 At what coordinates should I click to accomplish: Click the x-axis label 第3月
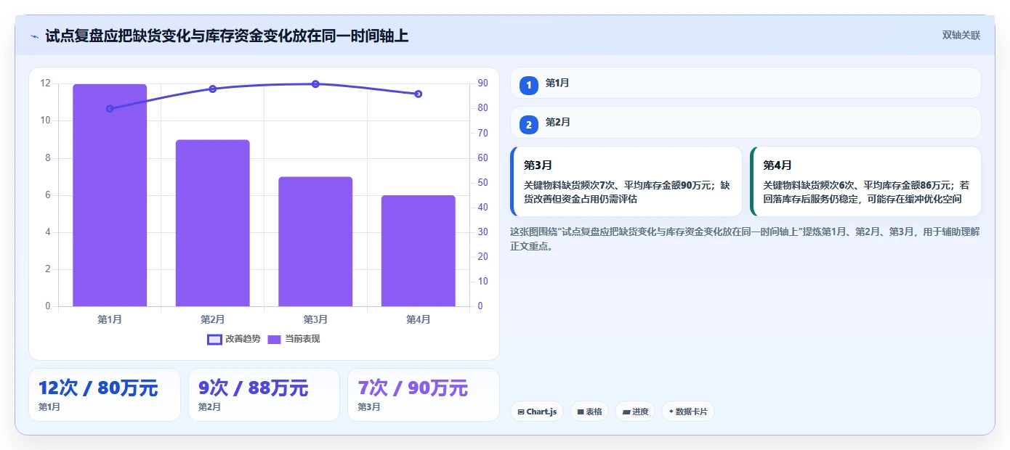coord(315,319)
